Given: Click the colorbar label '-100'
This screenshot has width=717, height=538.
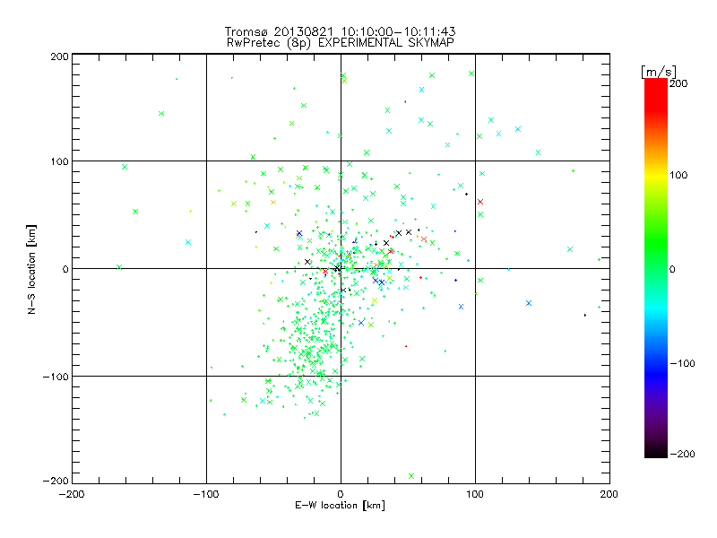Looking at the screenshot, I should pos(682,363).
